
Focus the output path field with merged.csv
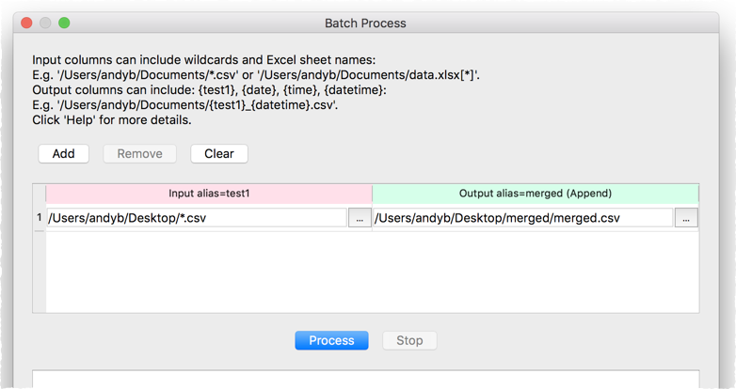(x=522, y=218)
